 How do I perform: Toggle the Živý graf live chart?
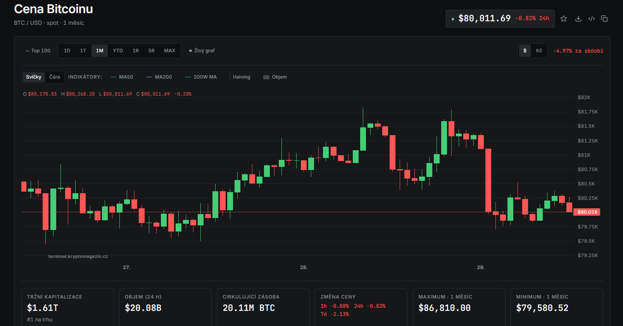[x=202, y=51]
